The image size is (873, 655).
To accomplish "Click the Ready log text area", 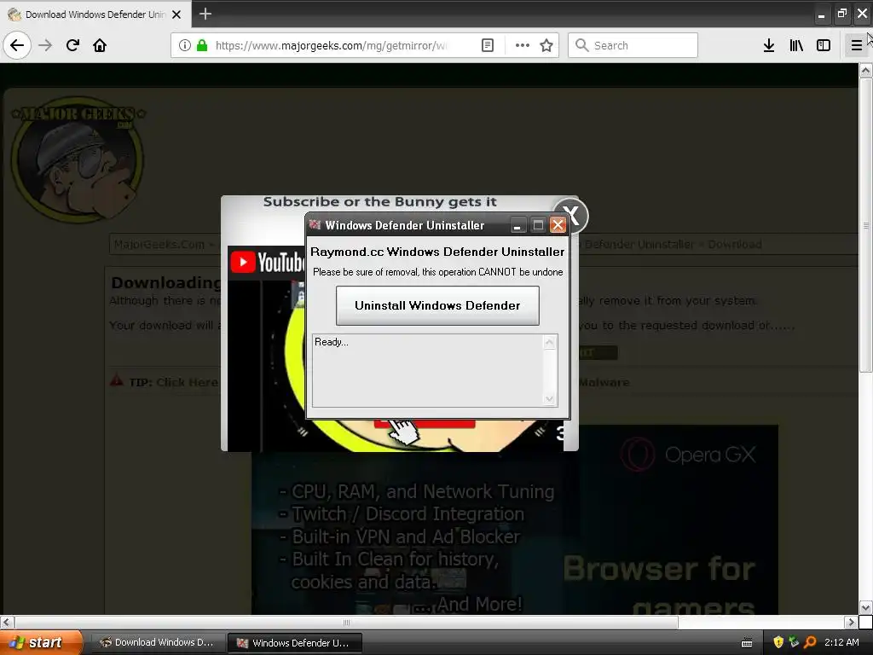I will point(428,370).
